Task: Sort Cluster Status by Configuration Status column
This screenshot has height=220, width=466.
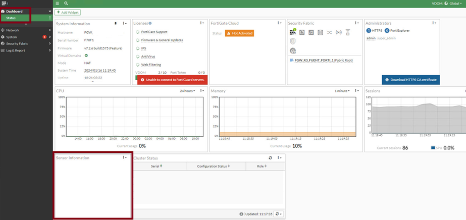Action: (x=214, y=167)
